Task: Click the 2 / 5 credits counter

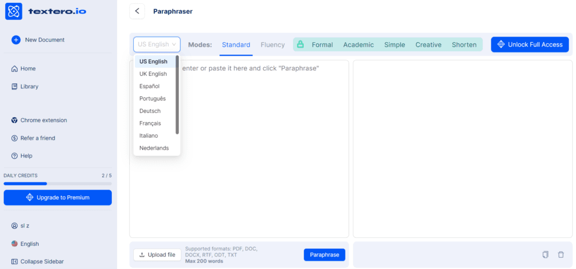Action: coord(106,176)
